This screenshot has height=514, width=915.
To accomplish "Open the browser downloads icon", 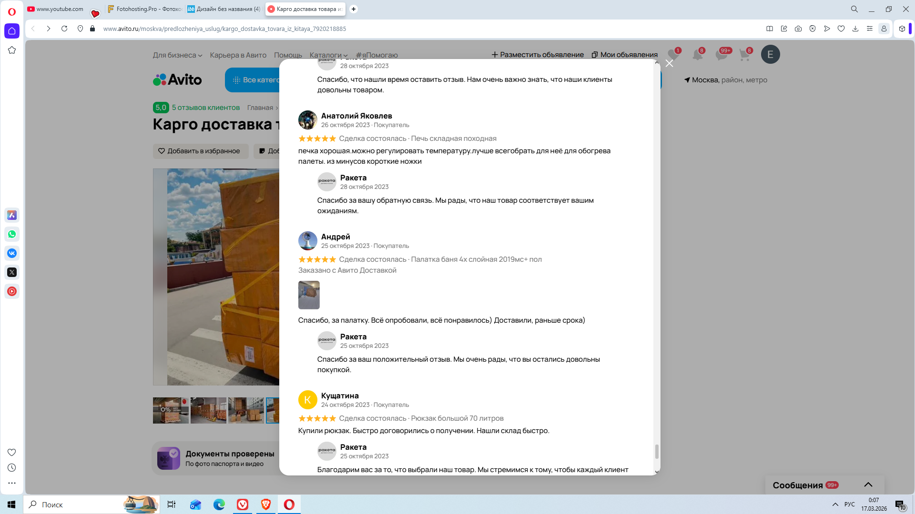I will pos(855,29).
